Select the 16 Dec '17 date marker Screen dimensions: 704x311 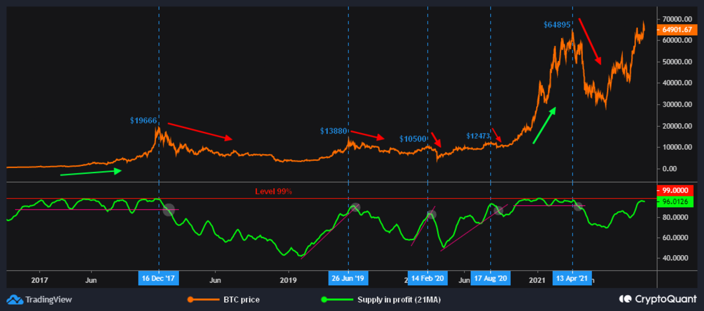158,279
